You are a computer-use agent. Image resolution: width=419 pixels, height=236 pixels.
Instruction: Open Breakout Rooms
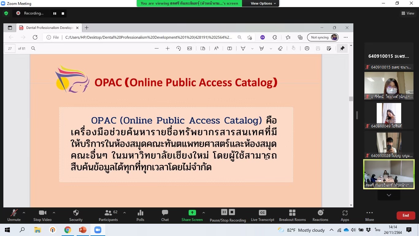tap(292, 215)
